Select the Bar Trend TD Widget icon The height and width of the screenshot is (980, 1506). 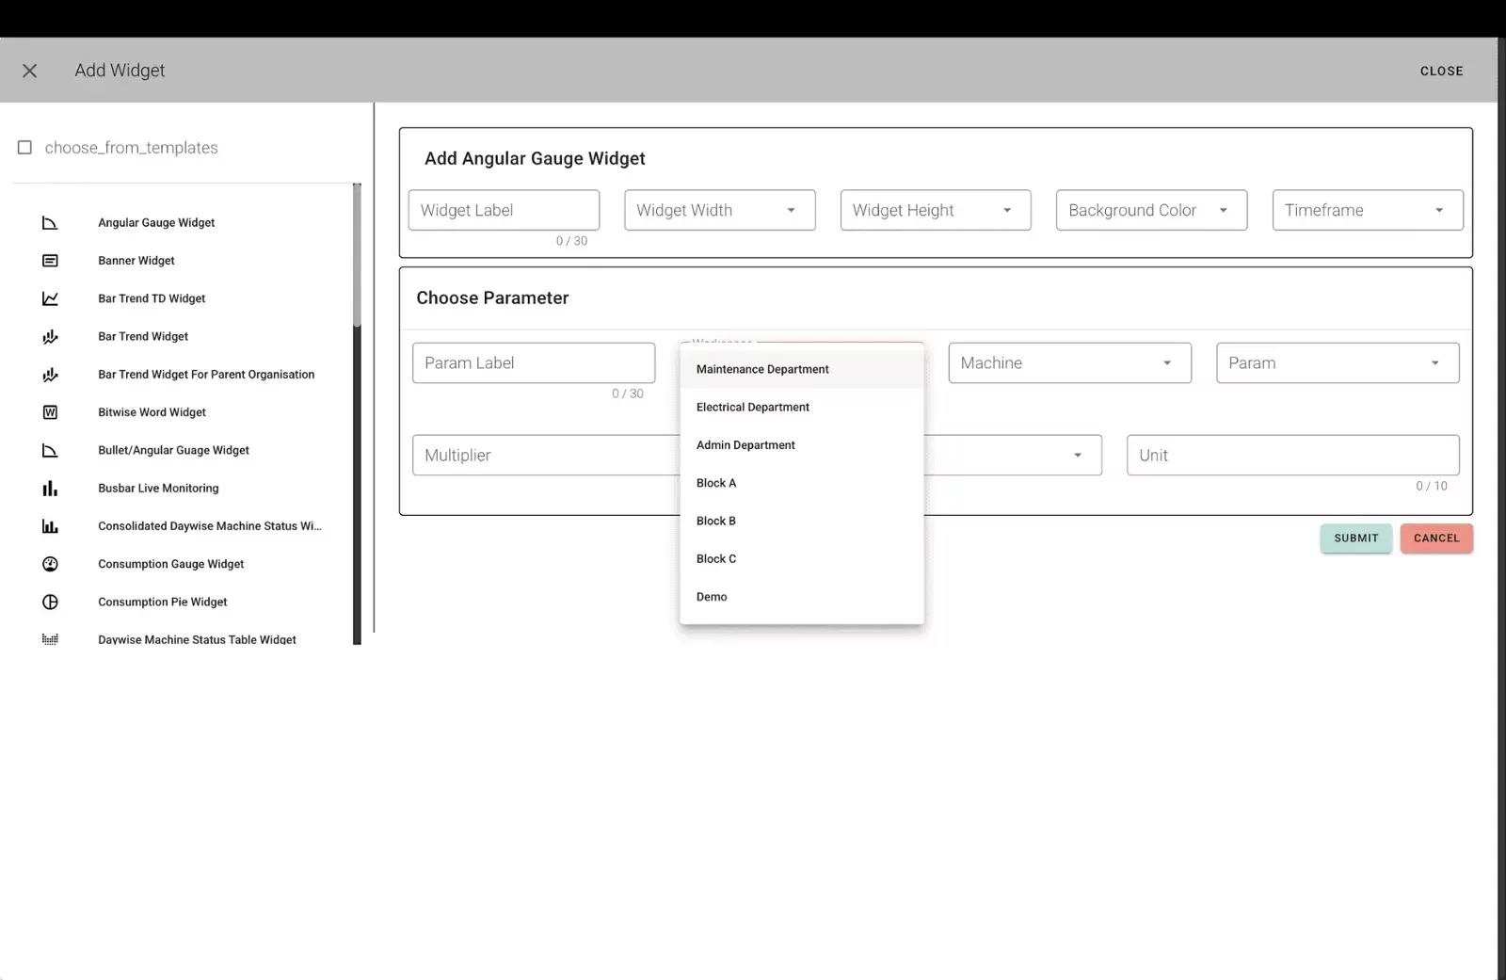pos(50,297)
